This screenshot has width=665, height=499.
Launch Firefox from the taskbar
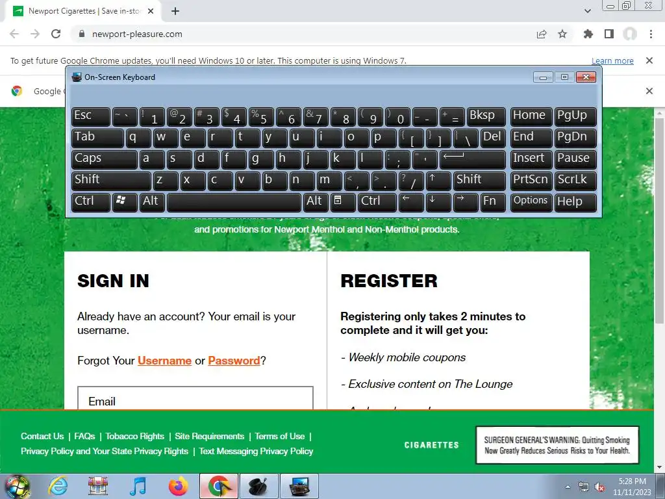tap(178, 486)
